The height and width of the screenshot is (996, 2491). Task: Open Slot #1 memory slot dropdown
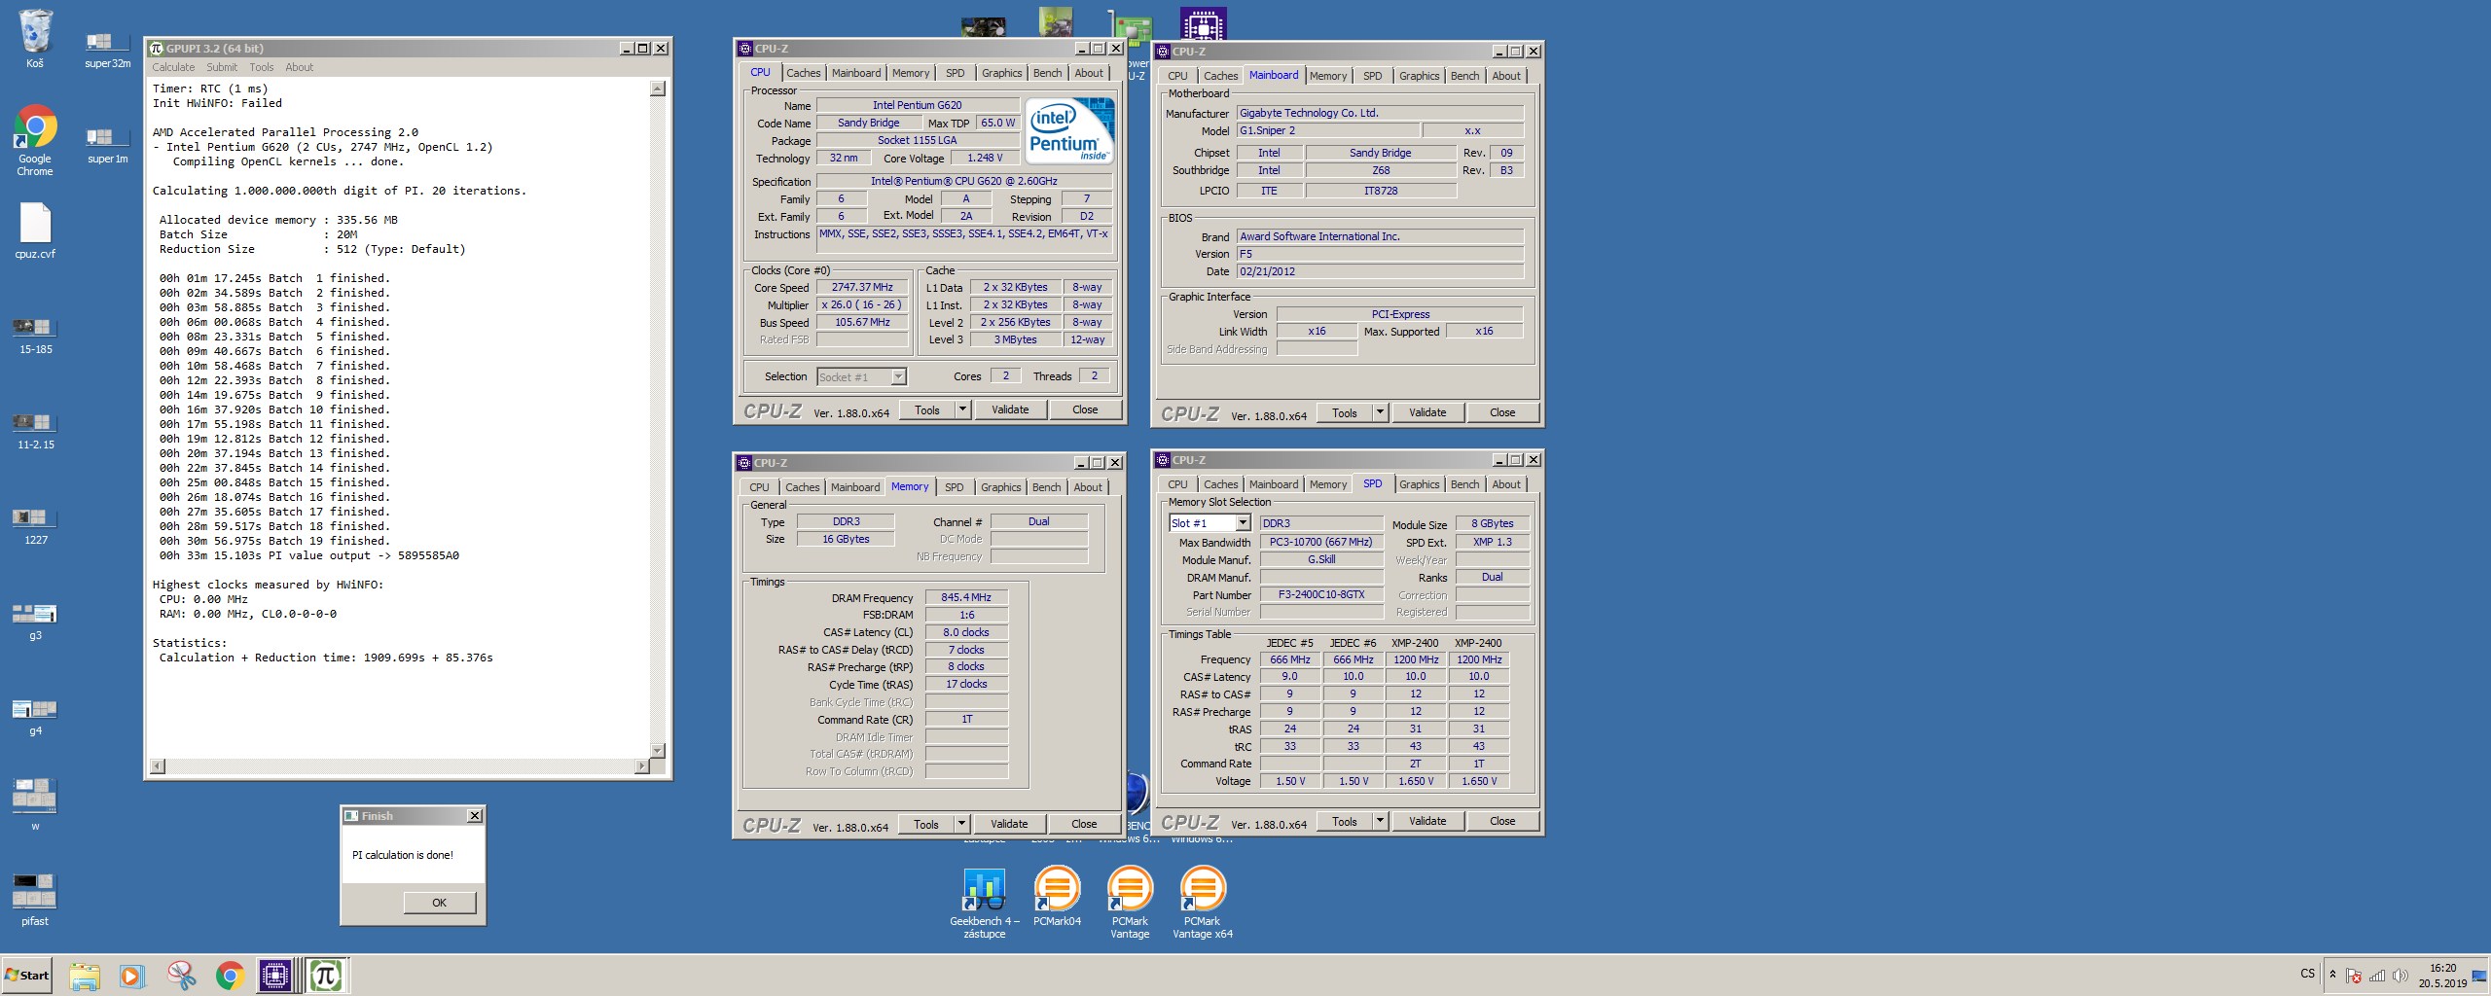1243,523
